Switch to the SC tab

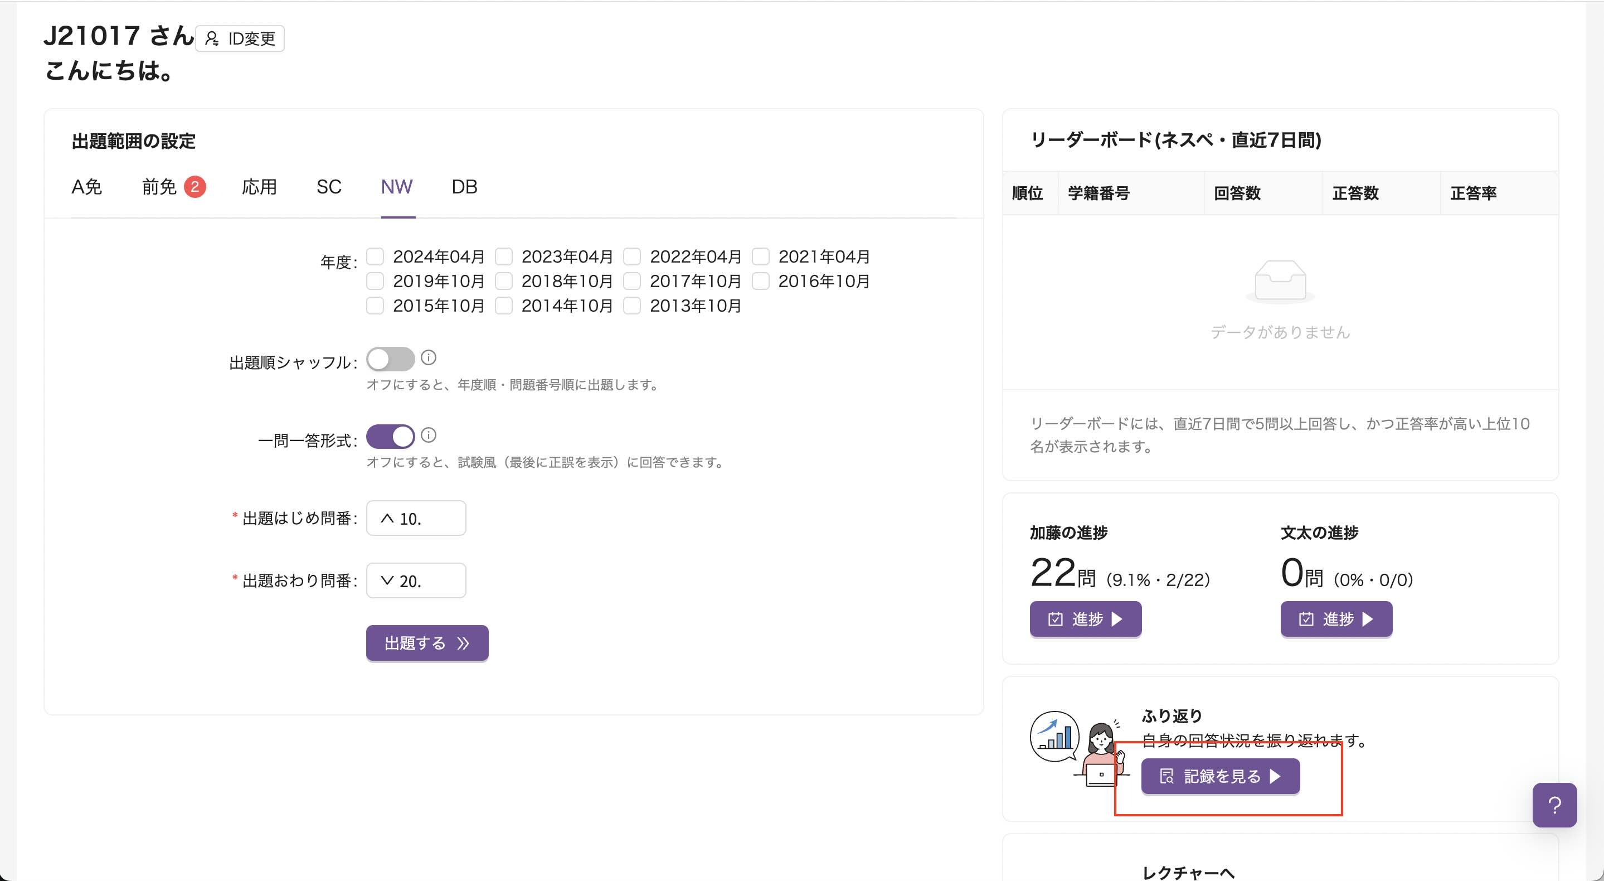[x=328, y=187]
